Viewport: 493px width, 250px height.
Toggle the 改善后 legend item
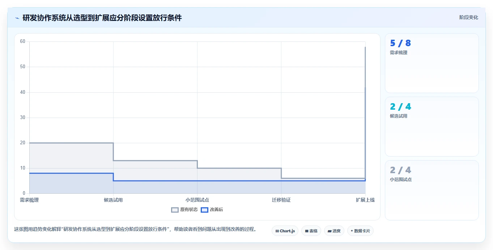pyautogui.click(x=212, y=210)
